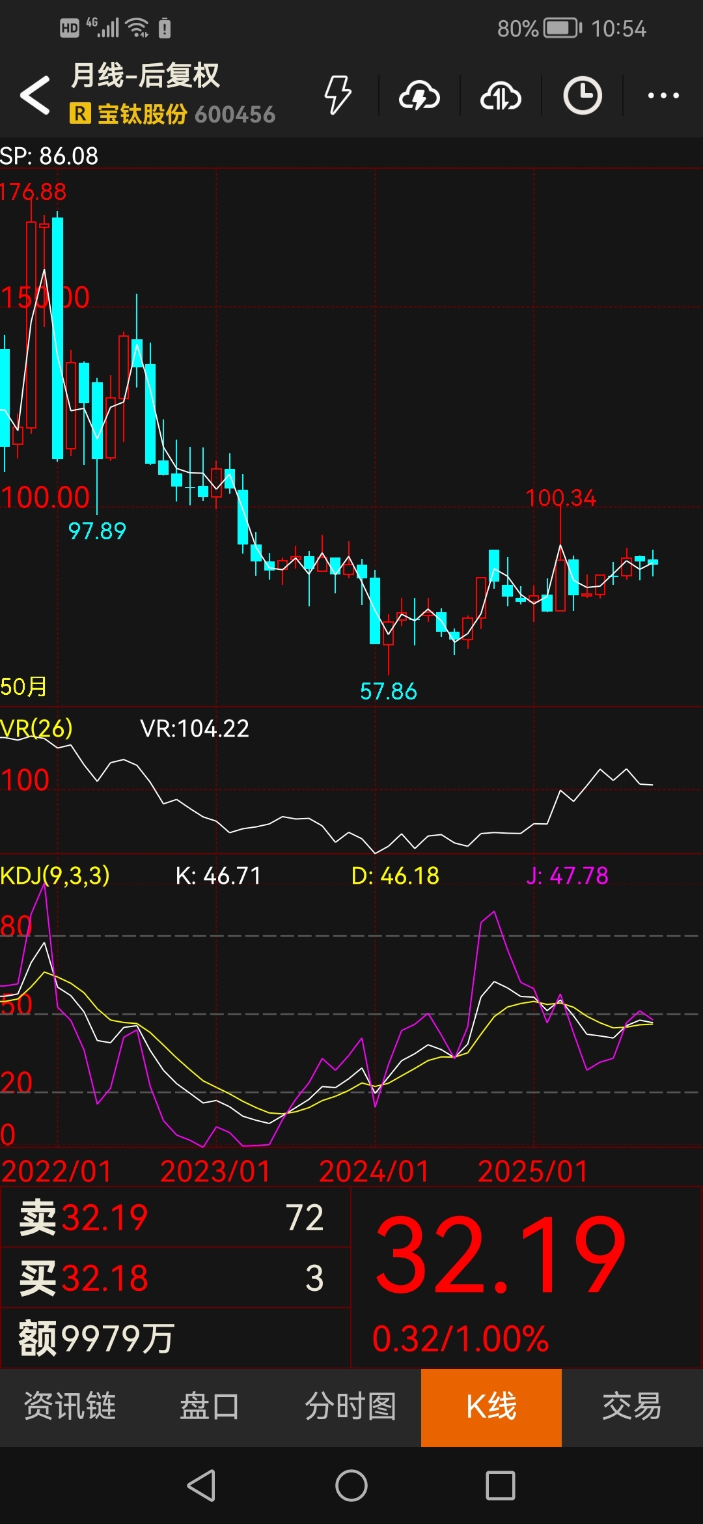The height and width of the screenshot is (1524, 703).
Task: Tap Android recent apps square
Action: coord(501,1486)
